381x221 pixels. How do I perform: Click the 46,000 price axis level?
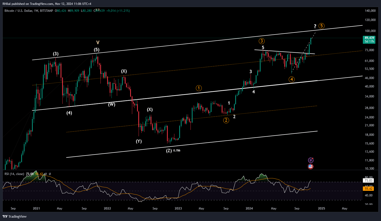tap(369, 78)
